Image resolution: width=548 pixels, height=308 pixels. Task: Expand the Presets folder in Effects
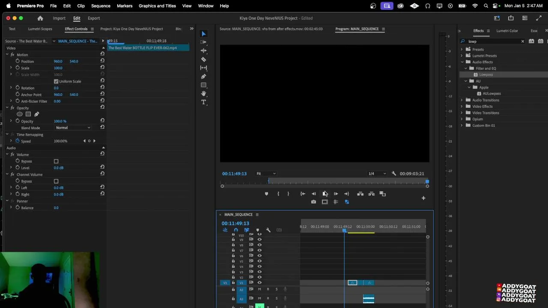point(462,49)
